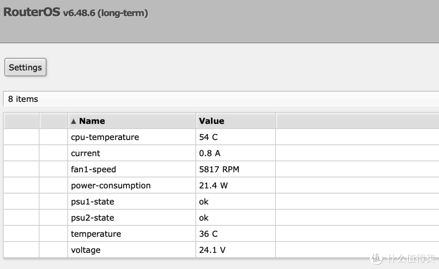The width and height of the screenshot is (439, 269).
Task: Click the v6.48.6 long-term version label
Action: click(x=105, y=13)
